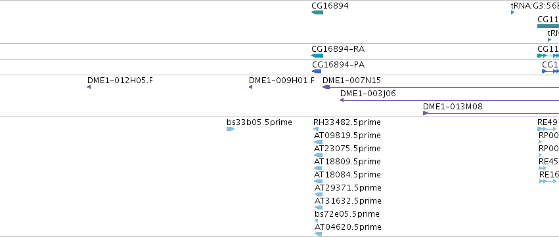559x237 pixels.
Task: Click the RH33482.5prime EST arrow
Action: (316, 129)
